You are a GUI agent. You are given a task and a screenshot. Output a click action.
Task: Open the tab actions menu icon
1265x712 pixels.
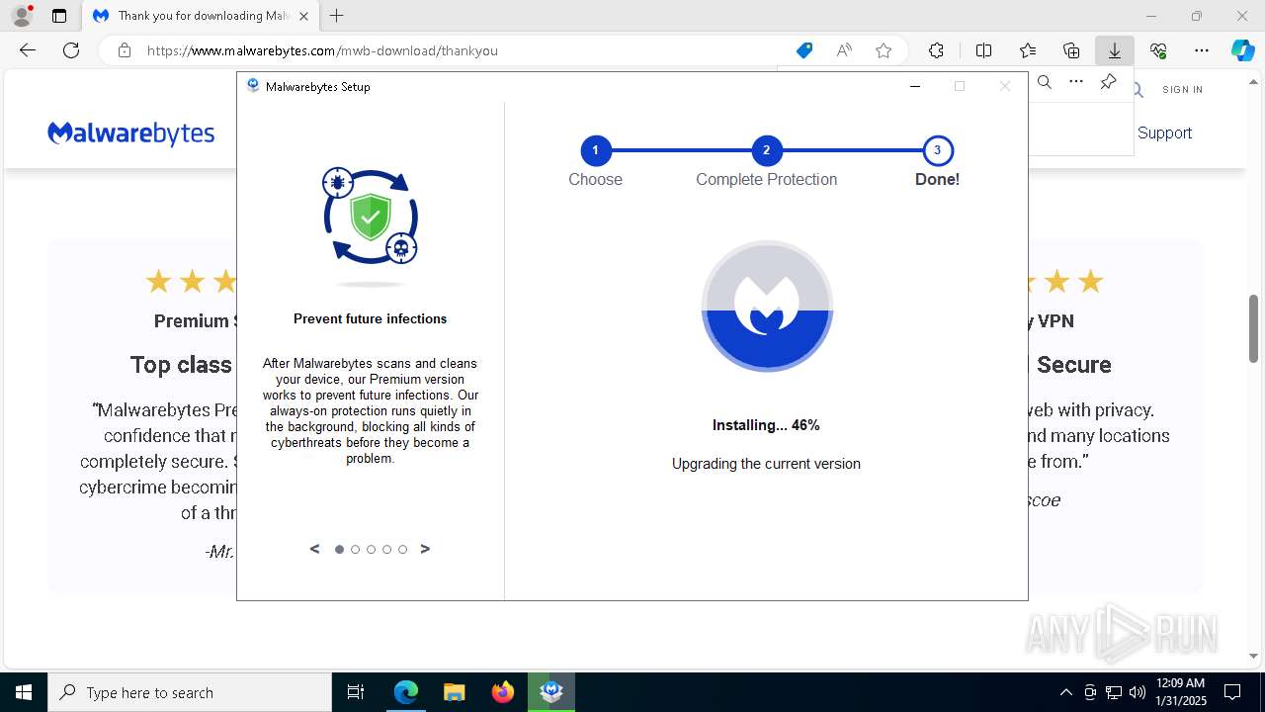click(x=59, y=16)
